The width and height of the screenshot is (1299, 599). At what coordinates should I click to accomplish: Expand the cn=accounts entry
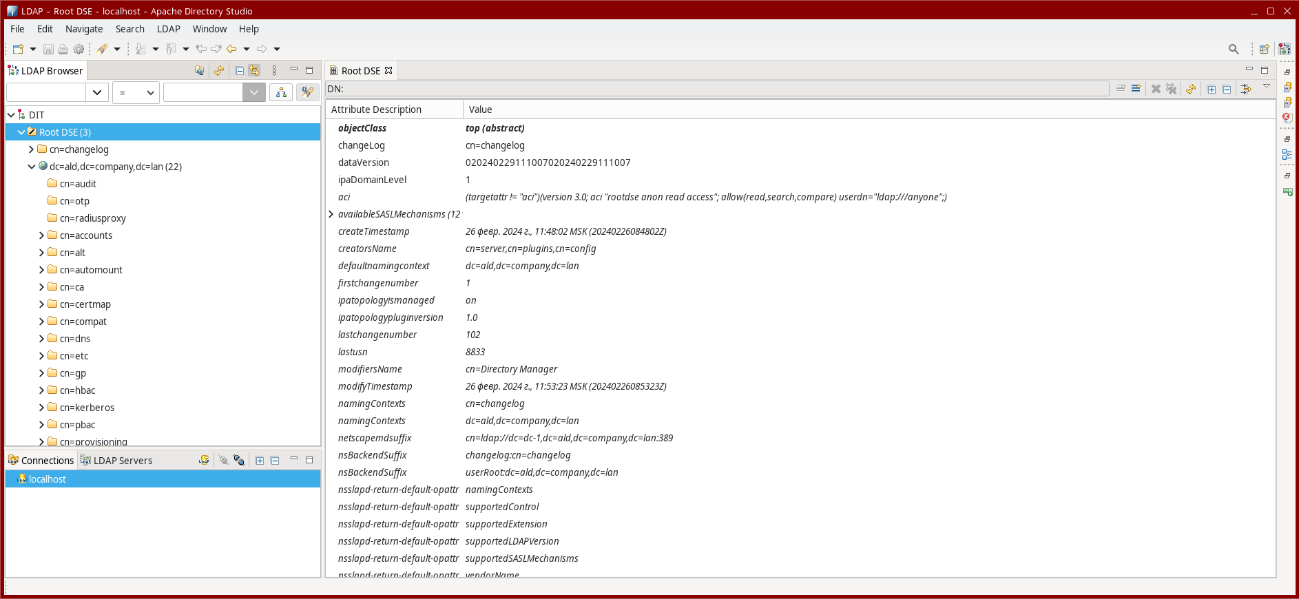point(42,235)
